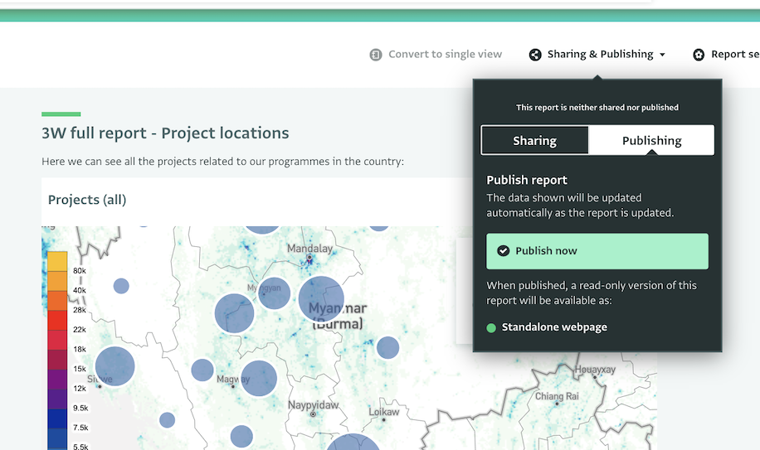Image resolution: width=760 pixels, height=450 pixels.
Task: Click the red 22k legend swatch
Action: pos(57,321)
